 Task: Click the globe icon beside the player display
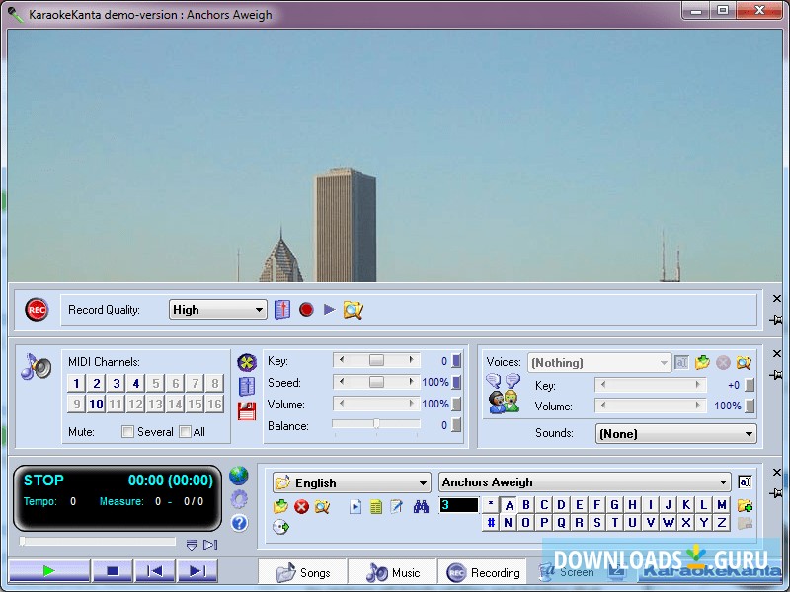point(238,477)
